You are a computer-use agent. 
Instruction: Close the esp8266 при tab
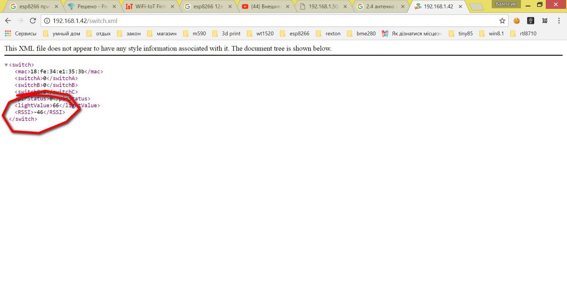56,7
